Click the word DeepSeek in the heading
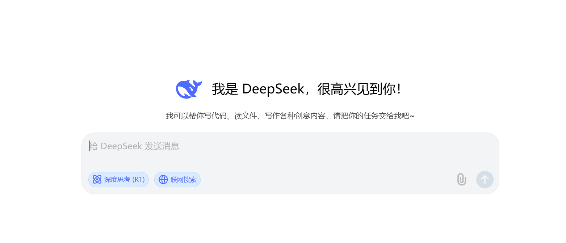This screenshot has height=243, width=566. tap(273, 89)
